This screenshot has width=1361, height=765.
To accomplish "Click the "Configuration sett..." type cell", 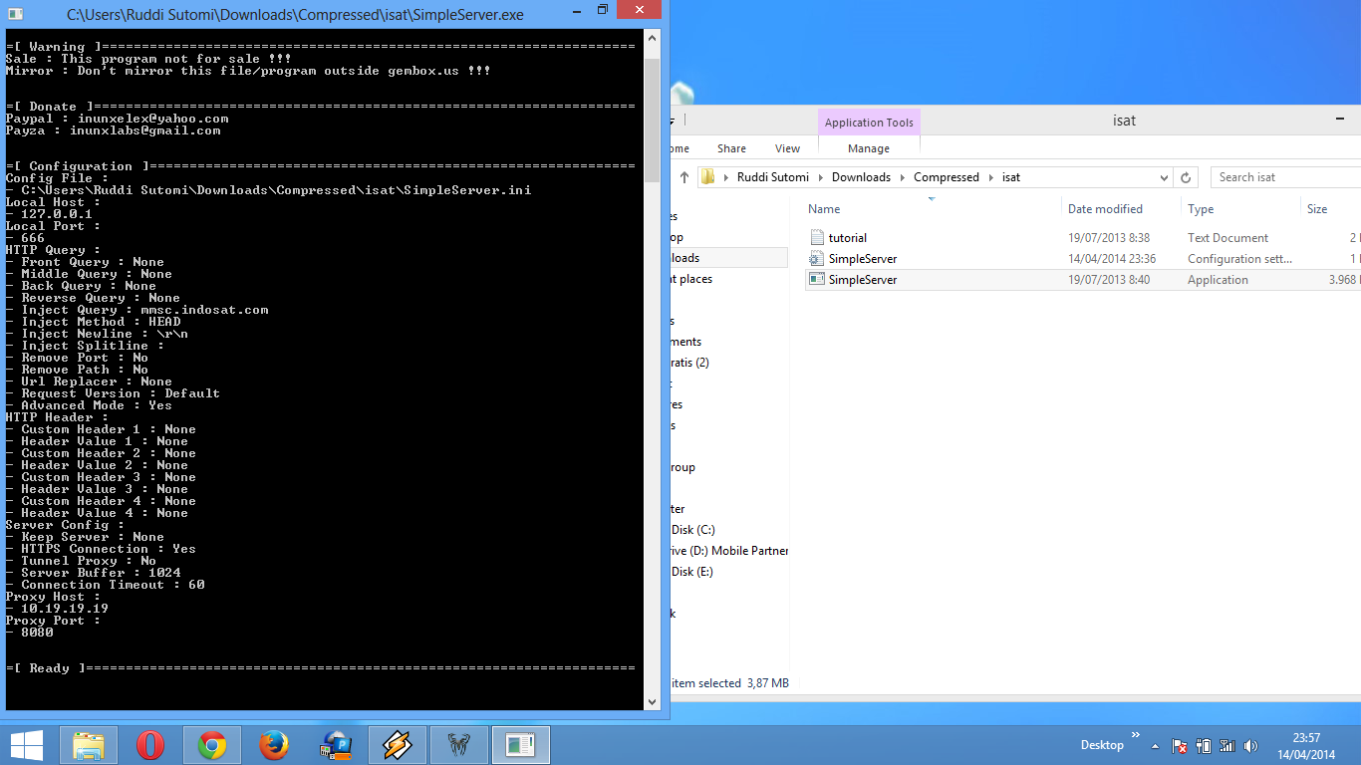I will coord(1239,259).
